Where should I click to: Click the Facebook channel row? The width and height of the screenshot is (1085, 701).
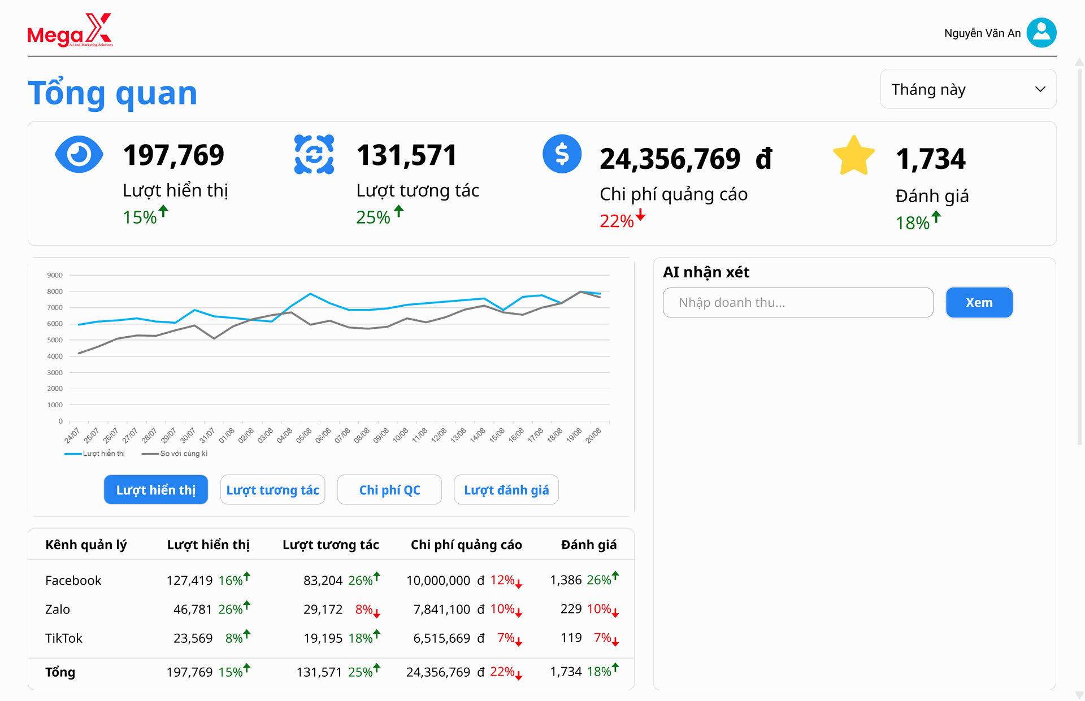[73, 581]
